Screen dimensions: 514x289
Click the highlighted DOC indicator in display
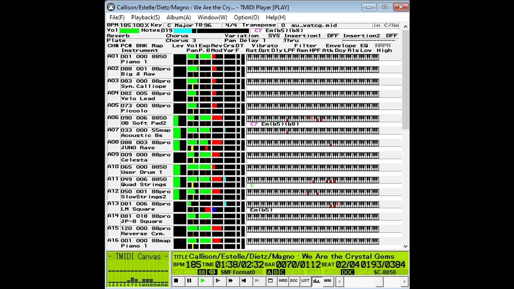point(347,273)
